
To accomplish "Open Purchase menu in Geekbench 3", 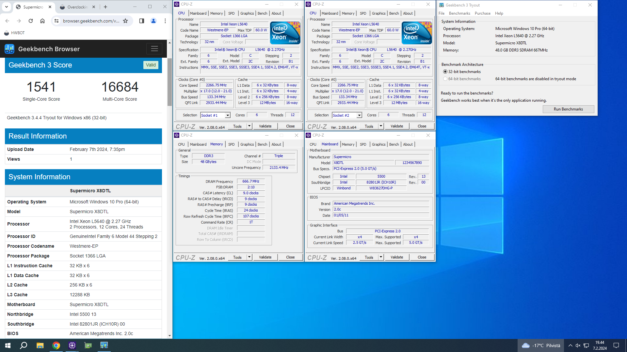I will tap(482, 13).
